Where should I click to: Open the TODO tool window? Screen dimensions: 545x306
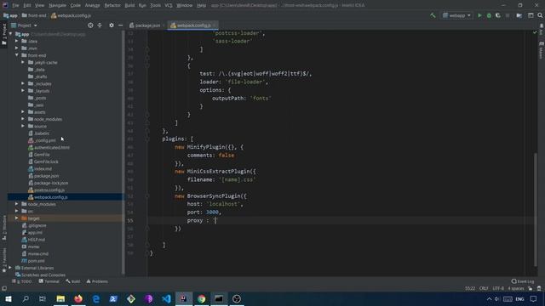(22, 281)
